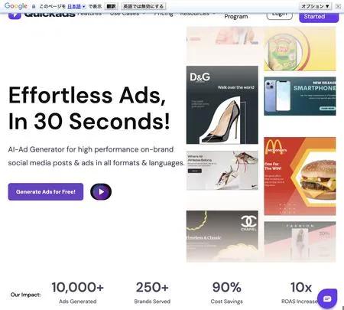Image resolution: width=344 pixels, height=310 pixels.
Task: Click the lock icon in translate bar
Action: pyautogui.click(x=34, y=6)
